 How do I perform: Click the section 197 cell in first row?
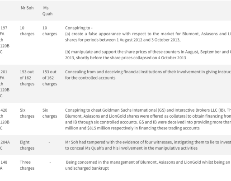click(x=5, y=40)
